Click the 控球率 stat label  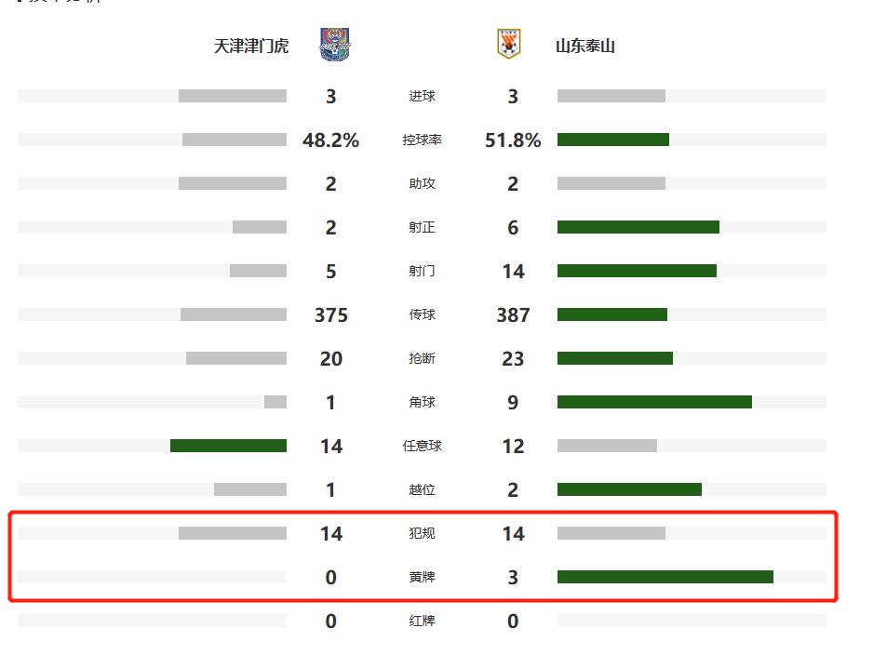(x=422, y=140)
